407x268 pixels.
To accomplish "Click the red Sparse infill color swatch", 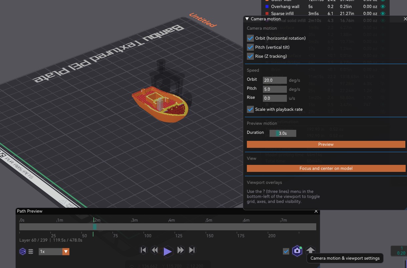I will pyautogui.click(x=267, y=14).
